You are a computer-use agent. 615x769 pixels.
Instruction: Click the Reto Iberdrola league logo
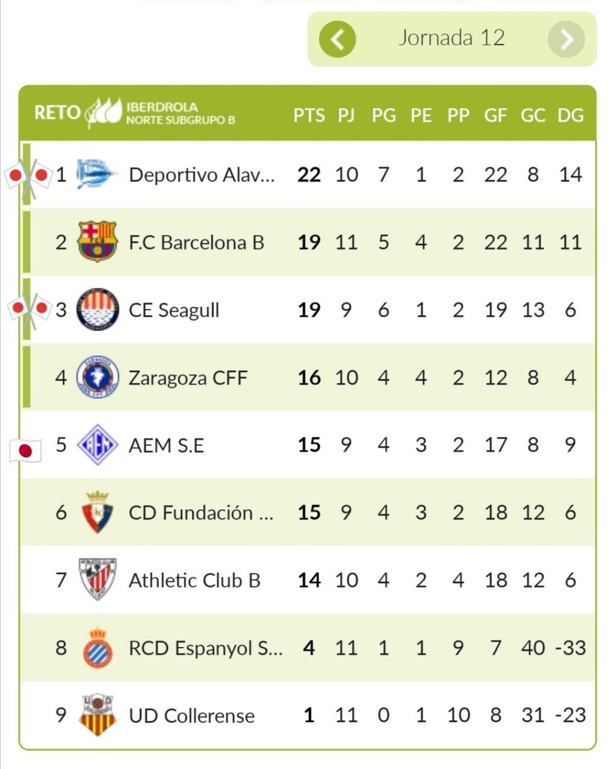pyautogui.click(x=135, y=113)
